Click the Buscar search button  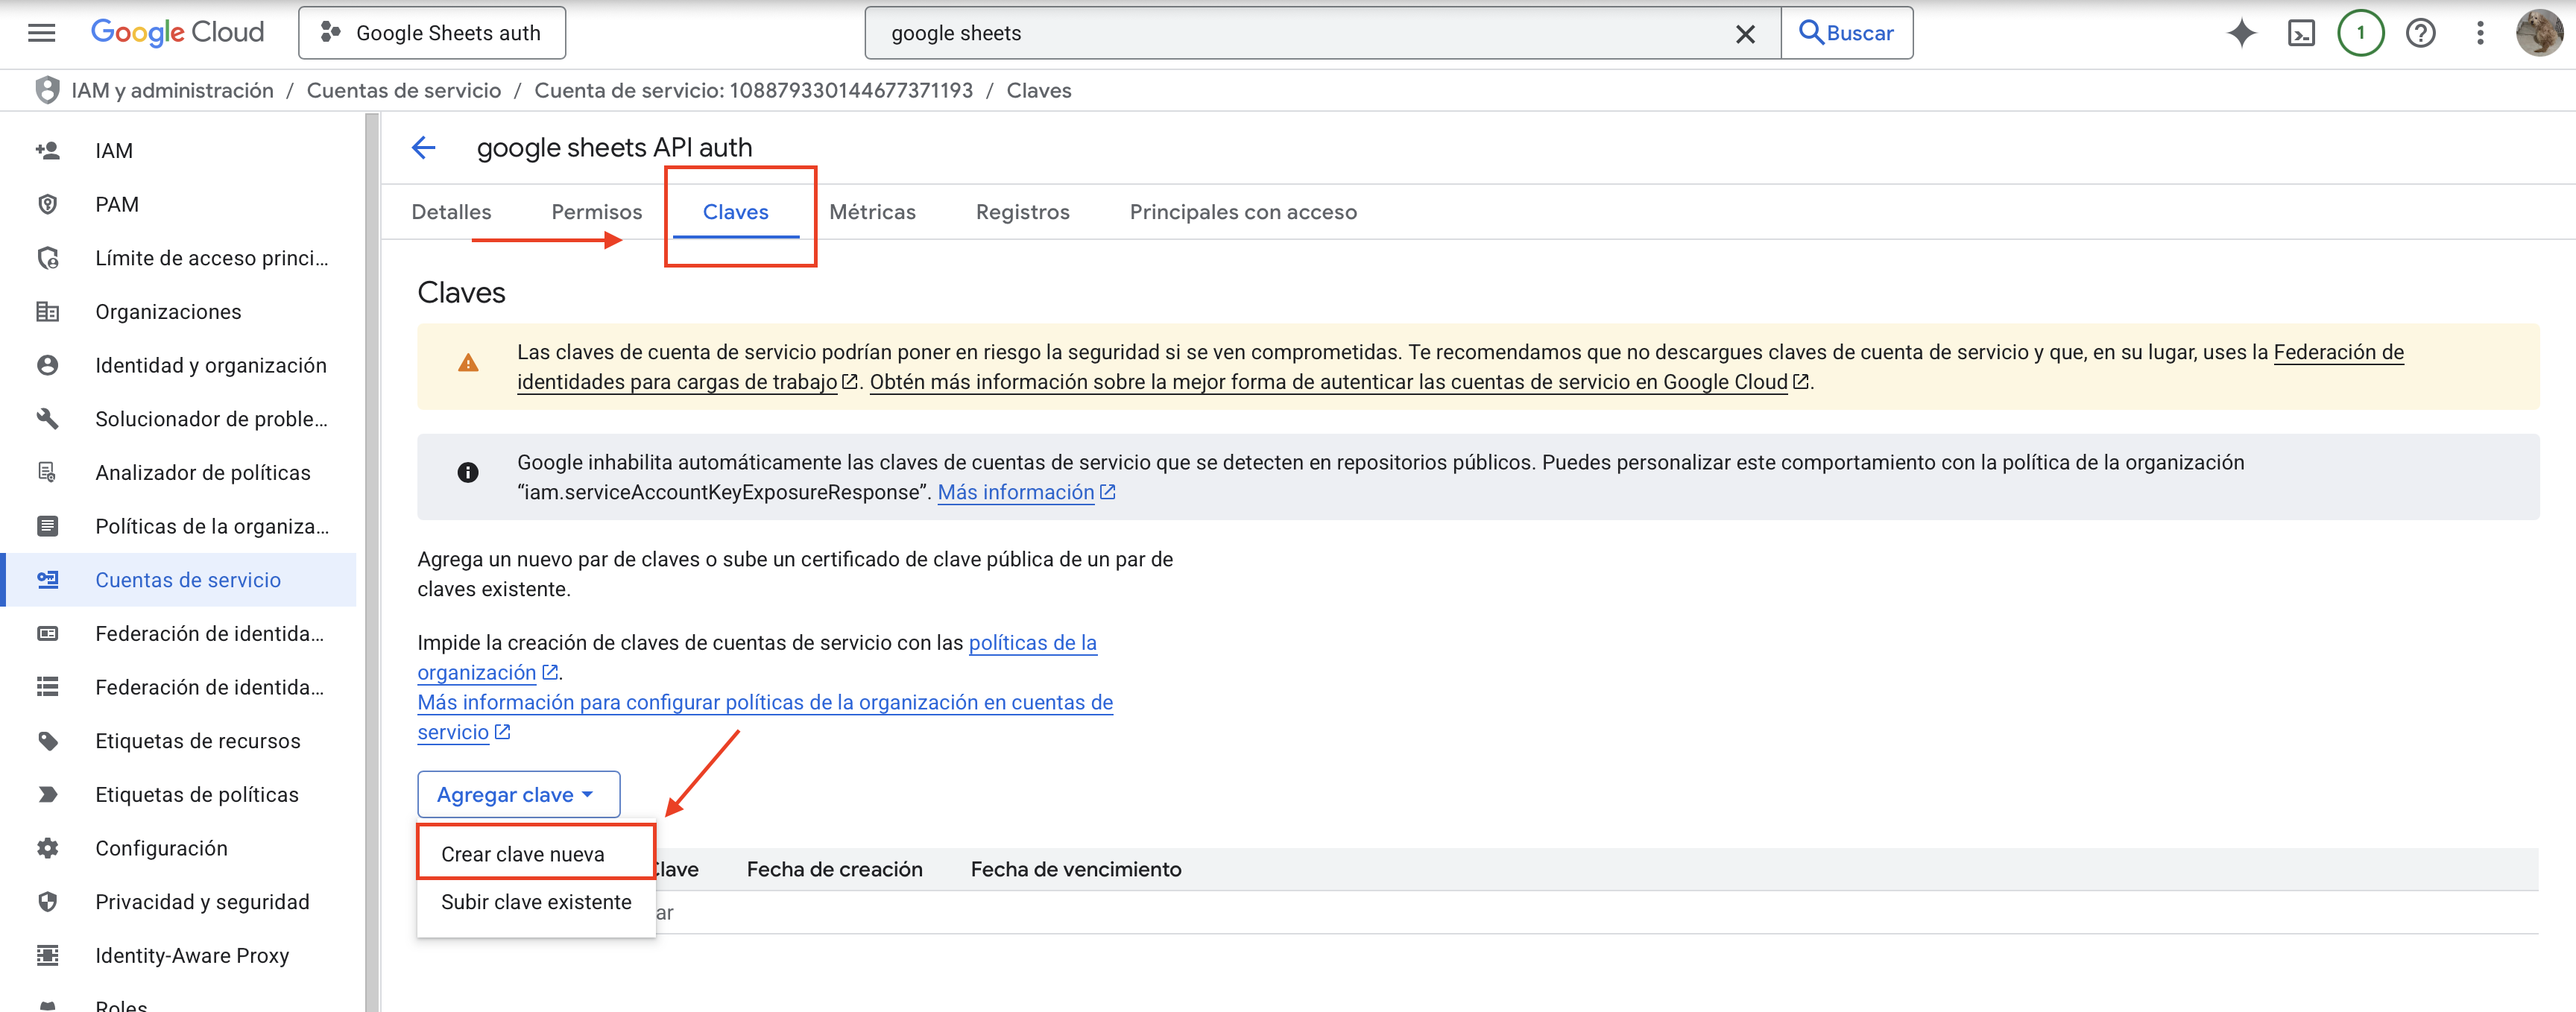point(1846,33)
